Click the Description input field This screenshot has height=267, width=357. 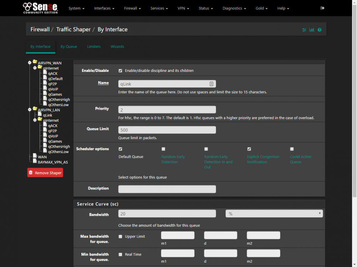point(167,189)
